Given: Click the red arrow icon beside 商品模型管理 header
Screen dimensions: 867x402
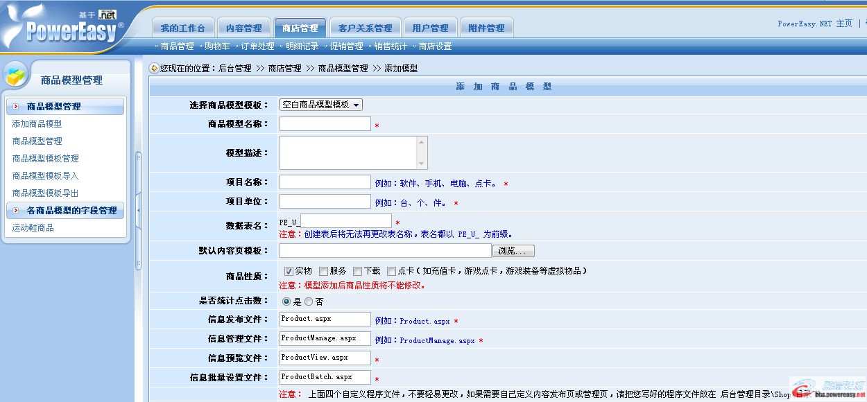Looking at the screenshot, I should [15, 106].
